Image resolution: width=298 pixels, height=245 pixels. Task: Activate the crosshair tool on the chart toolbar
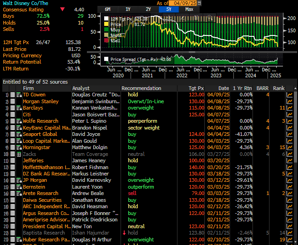point(169,18)
